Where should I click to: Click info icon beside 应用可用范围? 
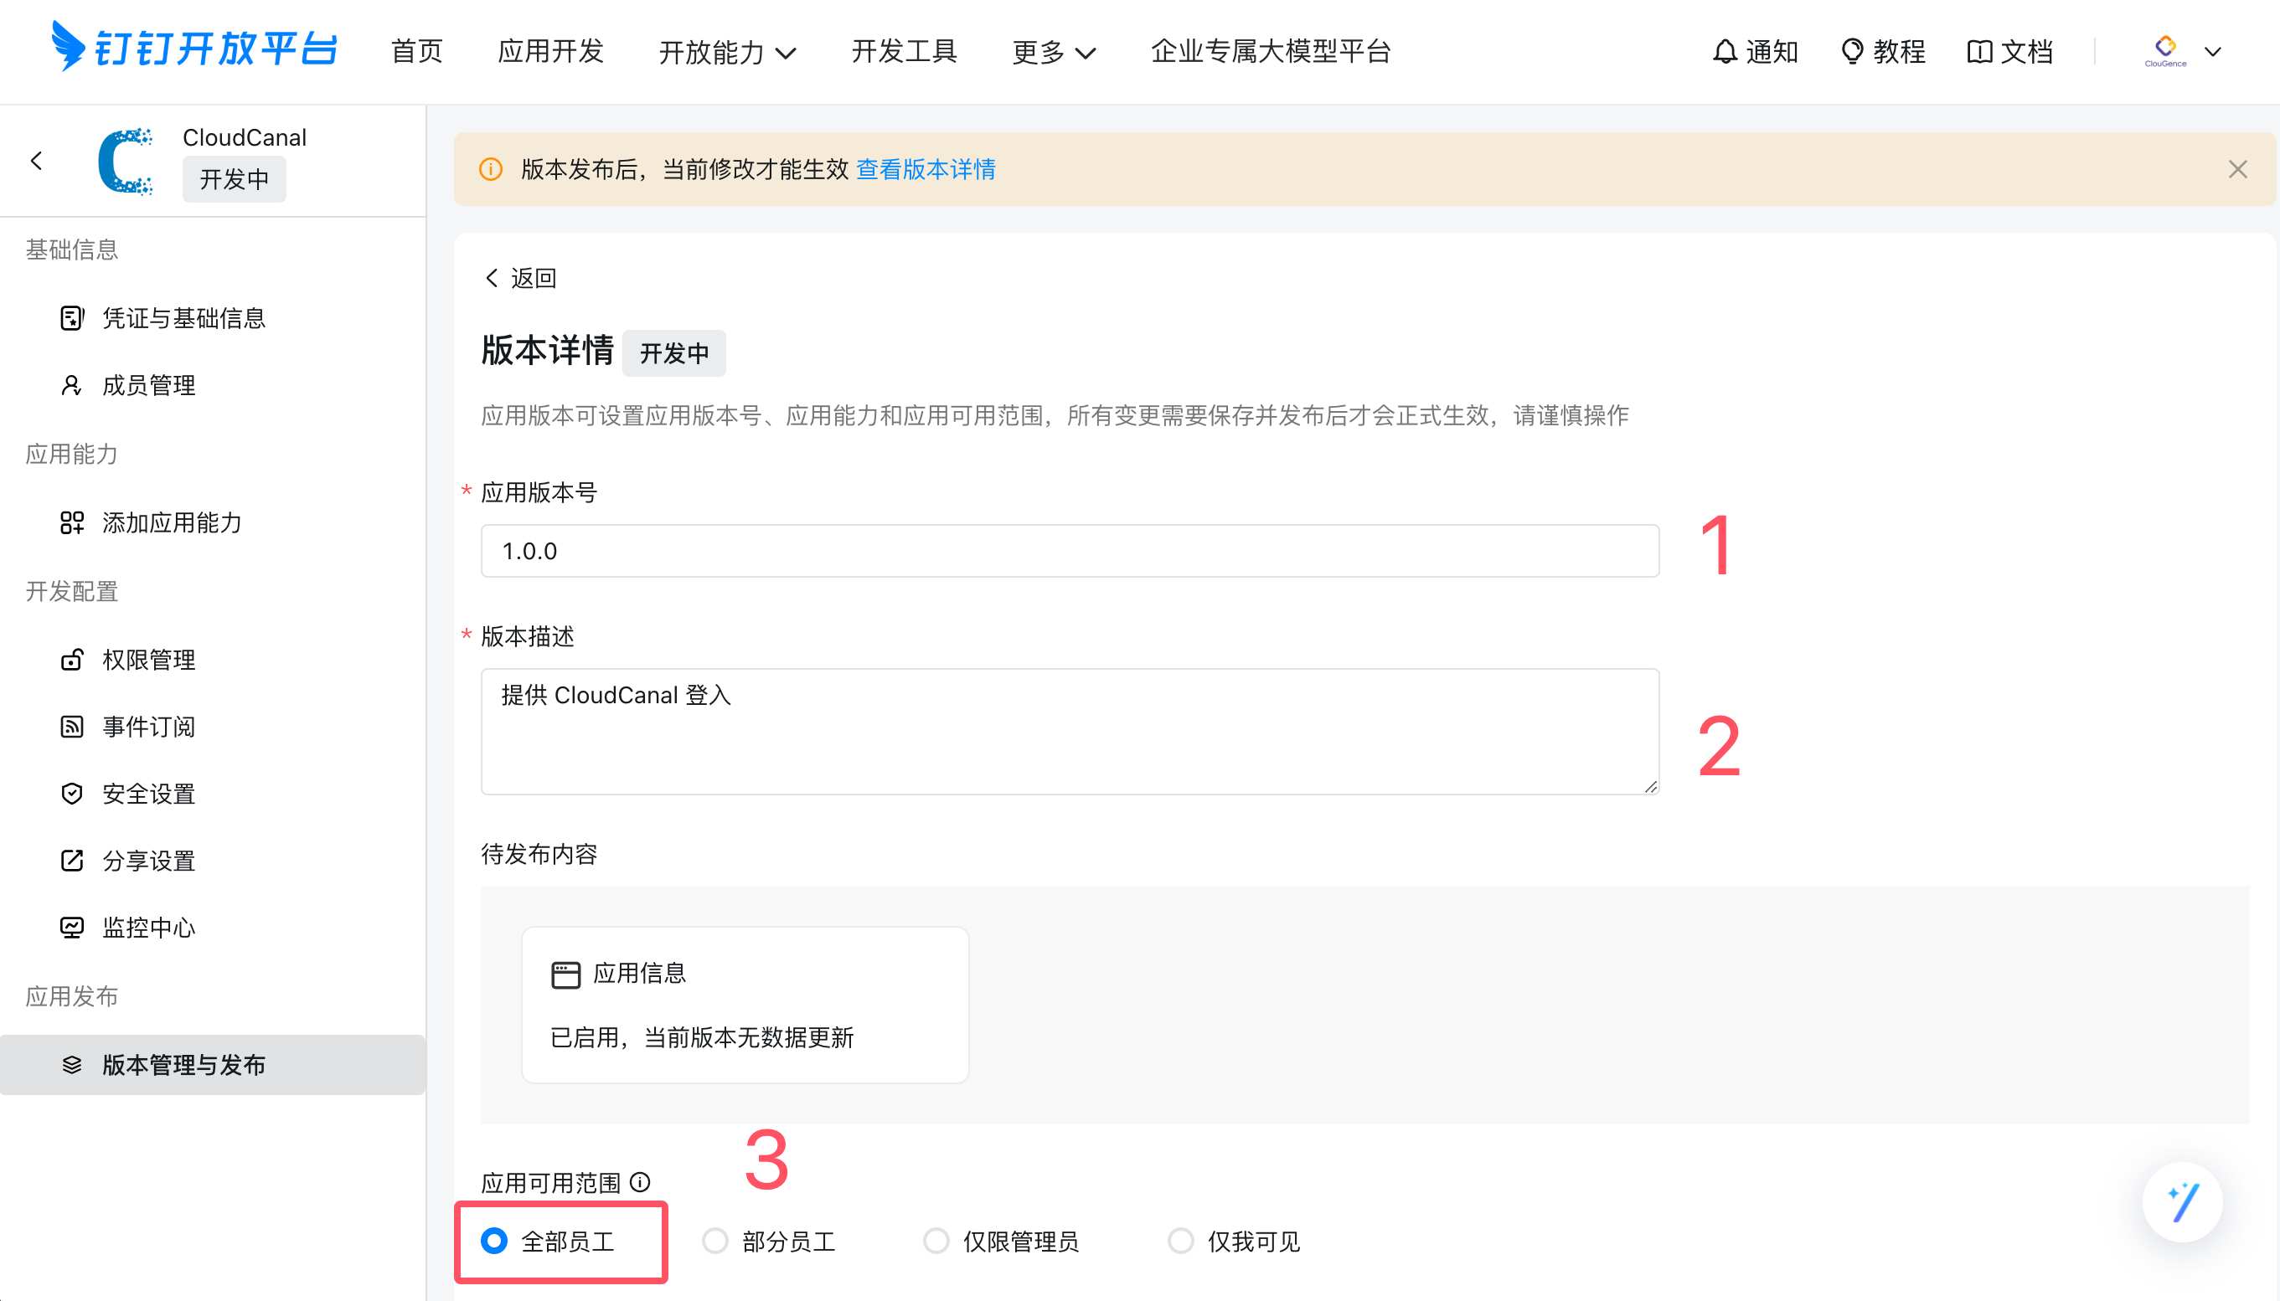pyautogui.click(x=640, y=1182)
